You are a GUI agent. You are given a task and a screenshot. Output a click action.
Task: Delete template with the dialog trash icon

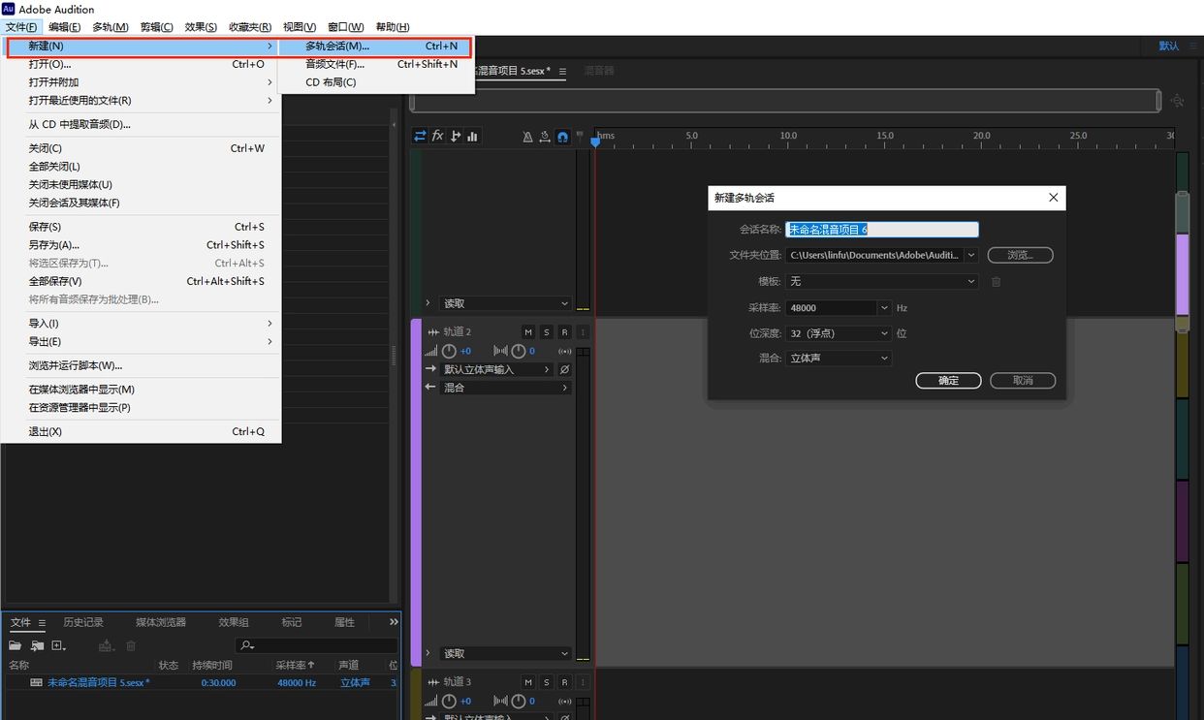click(996, 281)
